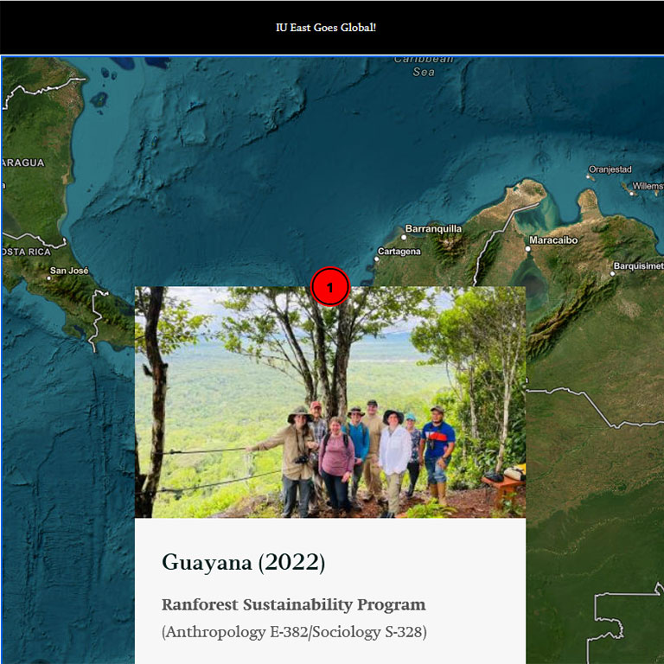Click the Barranquilla city label on the map

click(433, 228)
